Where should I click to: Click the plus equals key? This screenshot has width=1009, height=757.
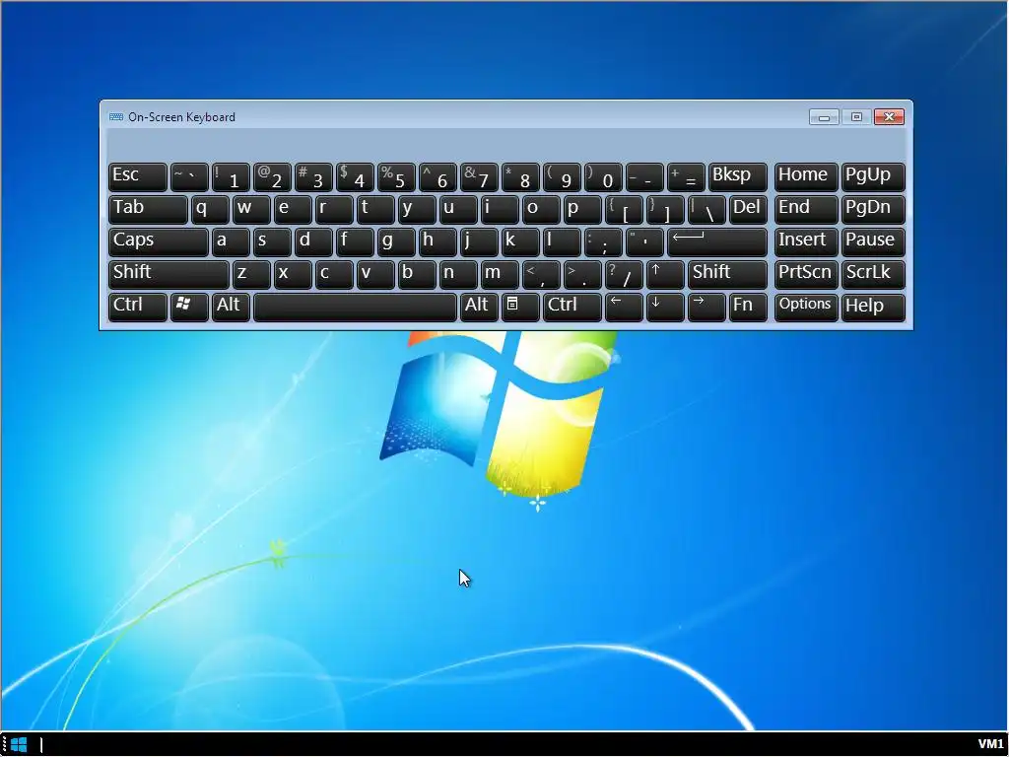pos(686,177)
